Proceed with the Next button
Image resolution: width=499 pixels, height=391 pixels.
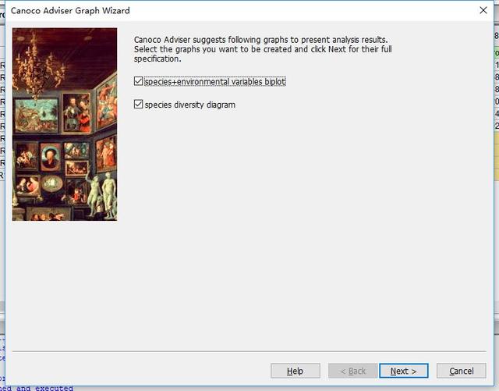coord(404,371)
